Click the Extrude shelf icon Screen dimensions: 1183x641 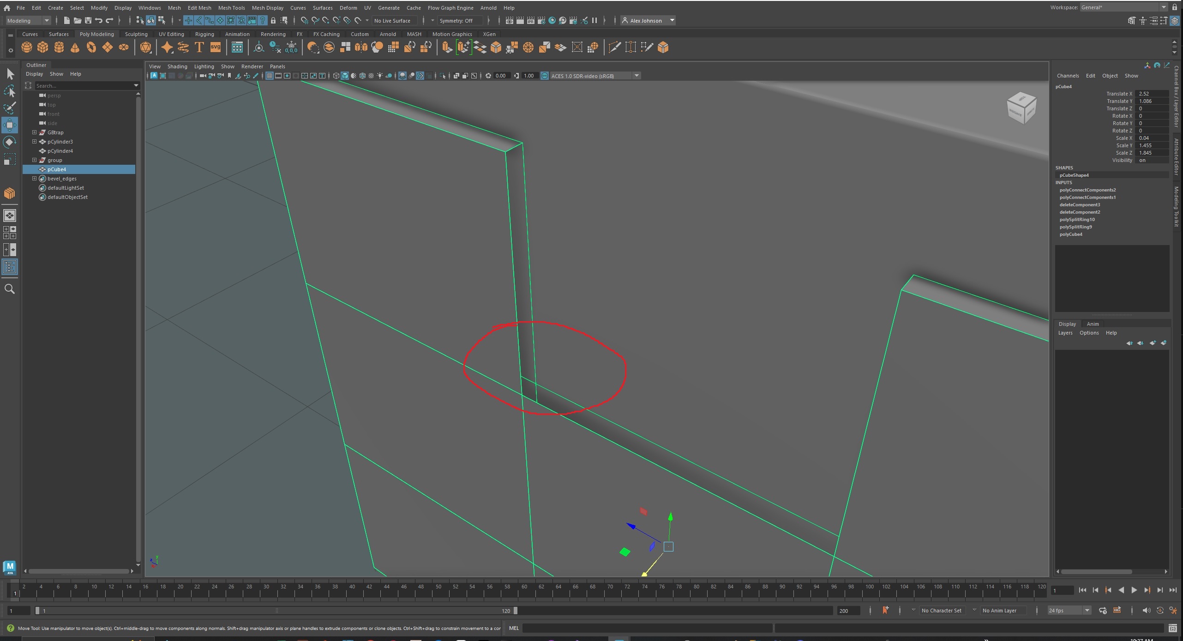tap(447, 47)
